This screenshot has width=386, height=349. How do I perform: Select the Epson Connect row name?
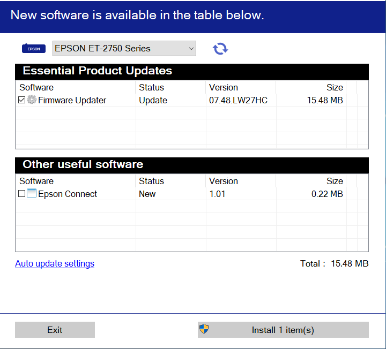(x=68, y=194)
